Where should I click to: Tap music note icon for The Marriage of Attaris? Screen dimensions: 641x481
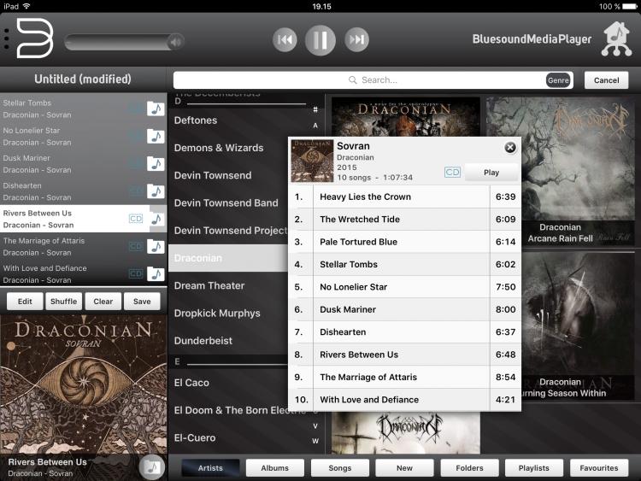(x=156, y=246)
